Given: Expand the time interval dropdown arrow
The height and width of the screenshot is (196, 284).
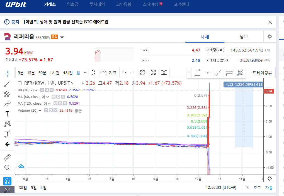Looking at the screenshot, I should click(85, 73).
